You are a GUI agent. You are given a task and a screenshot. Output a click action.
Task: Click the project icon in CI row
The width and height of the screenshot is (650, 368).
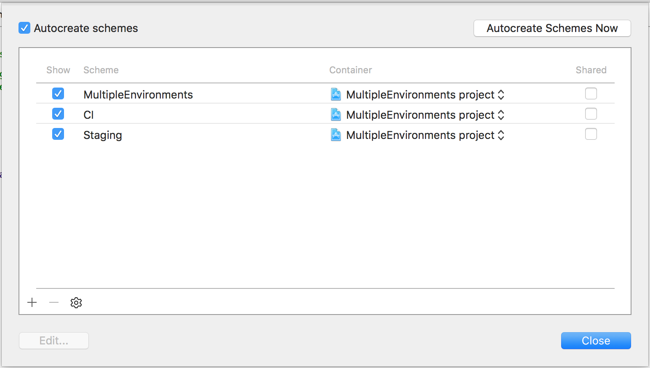point(336,115)
